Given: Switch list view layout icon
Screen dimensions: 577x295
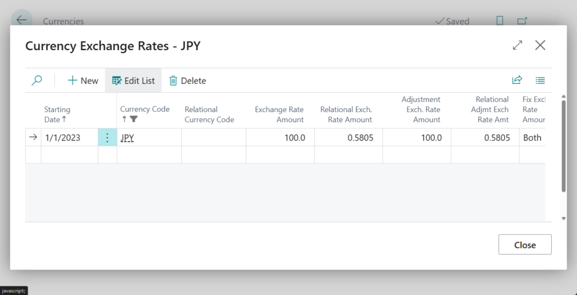Looking at the screenshot, I should (x=540, y=81).
